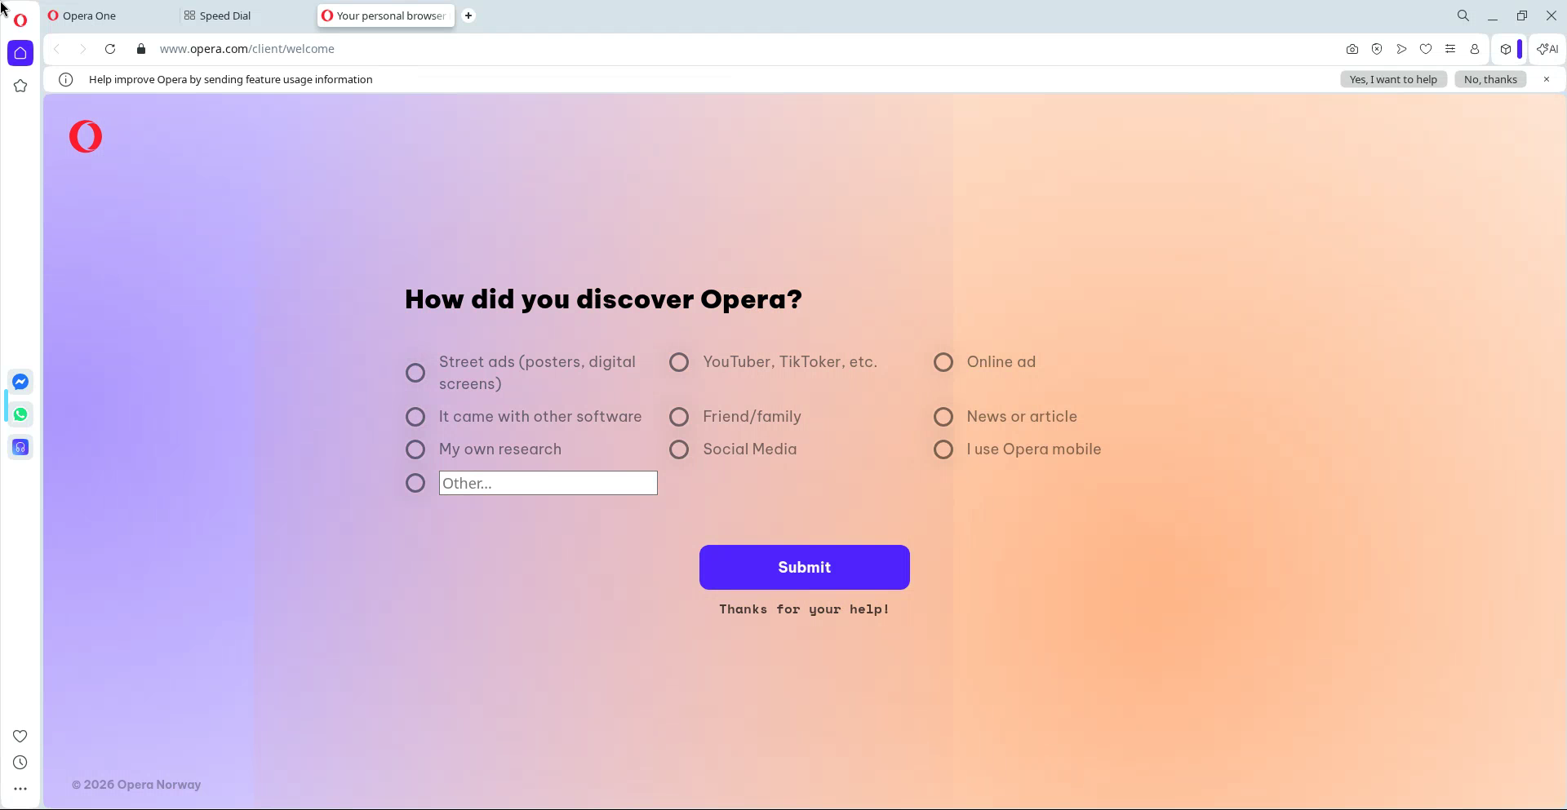Open the extensions cube icon
This screenshot has height=810, width=1567.
coord(1506,49)
